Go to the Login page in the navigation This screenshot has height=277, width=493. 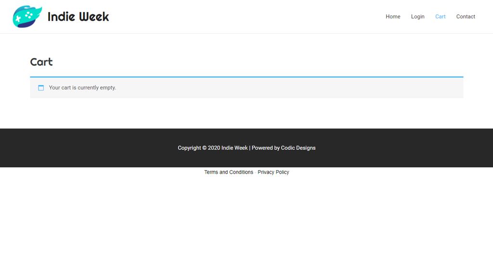(417, 17)
